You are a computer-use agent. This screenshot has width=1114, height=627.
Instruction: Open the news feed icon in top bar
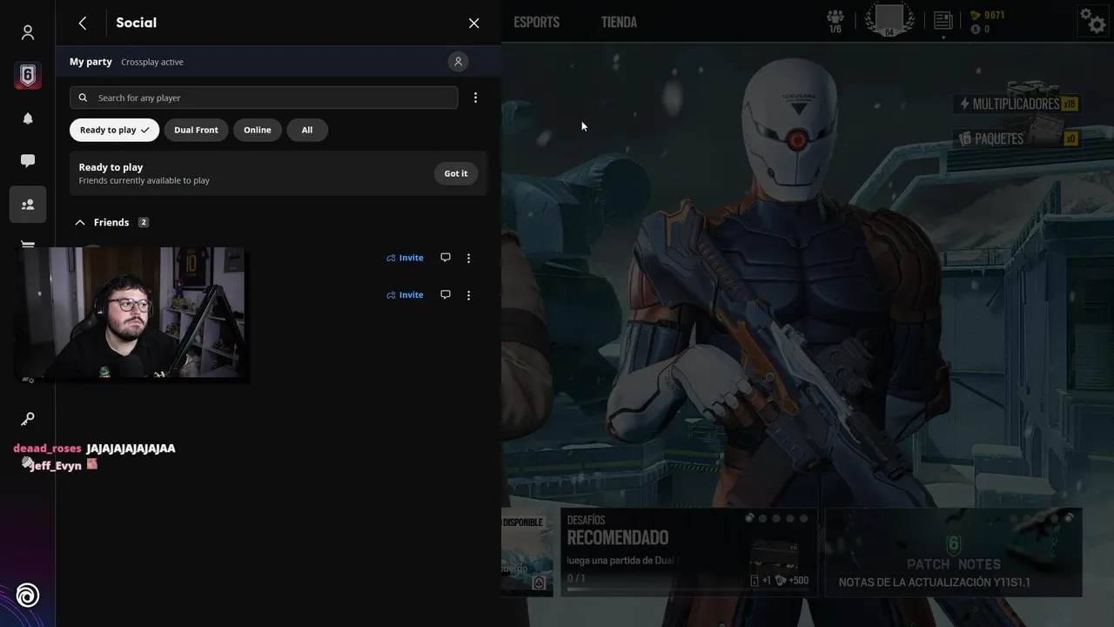click(943, 20)
